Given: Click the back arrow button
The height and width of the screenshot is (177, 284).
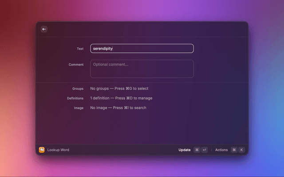Looking at the screenshot, I should point(44,29).
